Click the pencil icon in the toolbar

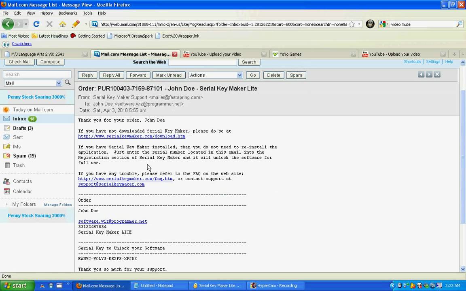(x=76, y=24)
